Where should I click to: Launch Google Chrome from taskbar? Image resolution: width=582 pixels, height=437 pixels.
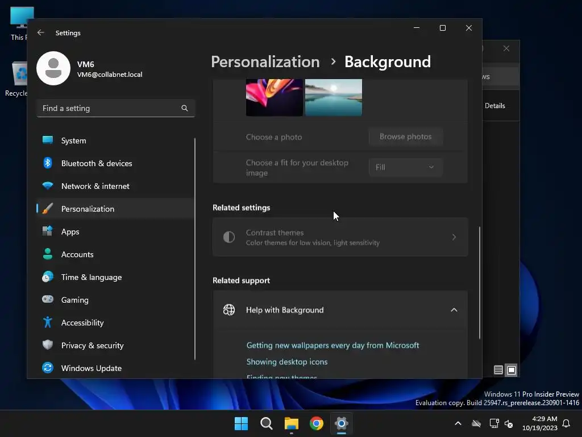coord(316,423)
